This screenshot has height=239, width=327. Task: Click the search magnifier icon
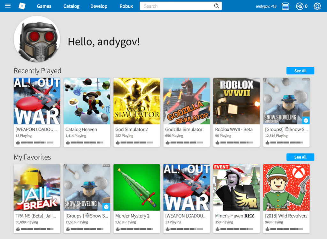tap(217, 6)
